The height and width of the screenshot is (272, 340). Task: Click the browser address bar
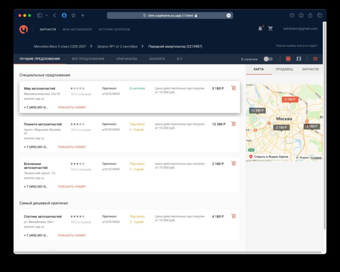170,15
